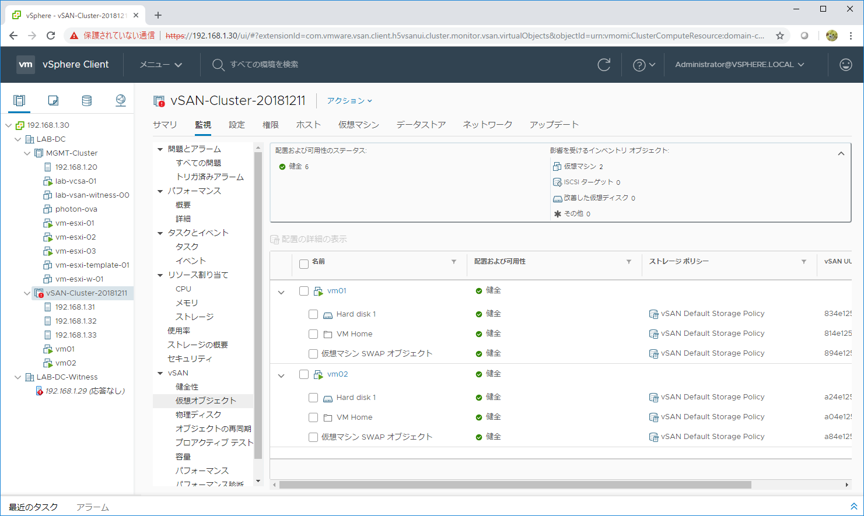Click the storage policy icon on vm01 Hard disk 1 row

tap(653, 314)
